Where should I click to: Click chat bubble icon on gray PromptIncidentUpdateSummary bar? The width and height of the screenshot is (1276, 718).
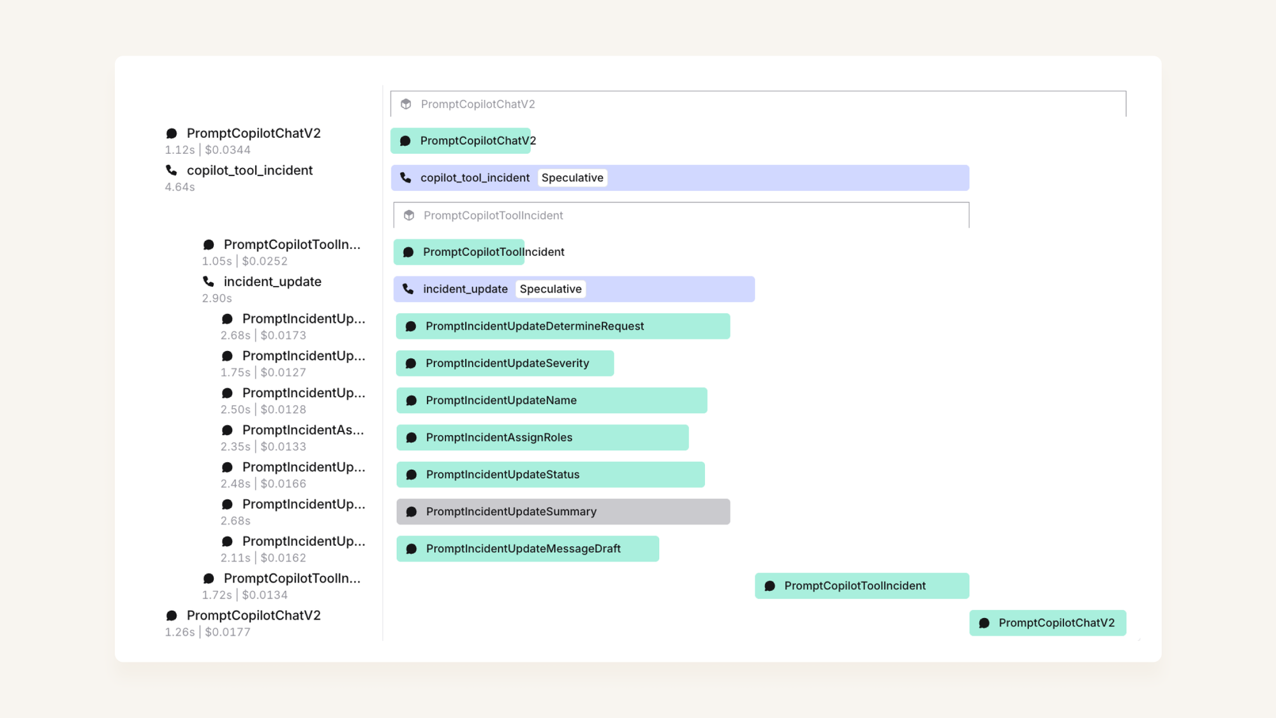pos(412,512)
